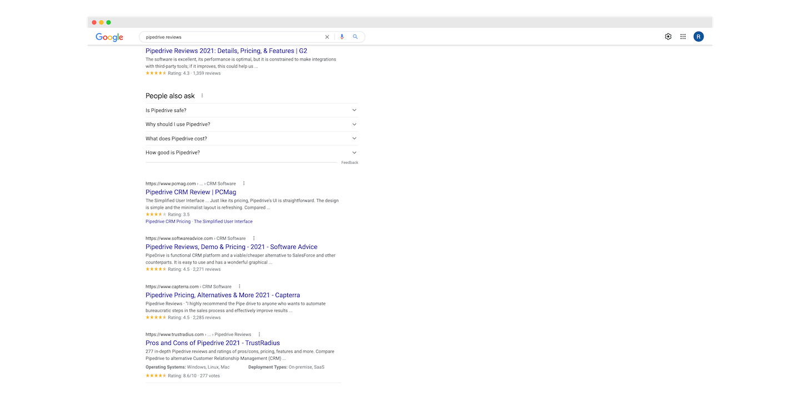Click the 'Rating: 3.5' text under PCMag

178,214
